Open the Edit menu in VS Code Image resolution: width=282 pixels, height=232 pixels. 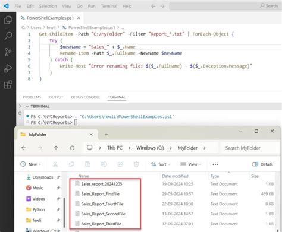(x=30, y=6)
